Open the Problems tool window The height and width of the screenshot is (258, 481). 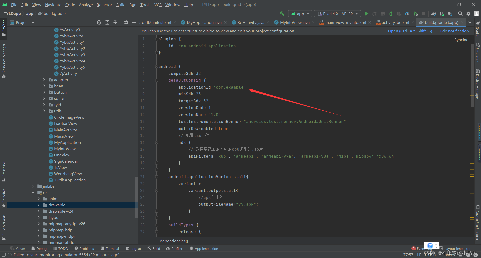tap(84, 249)
